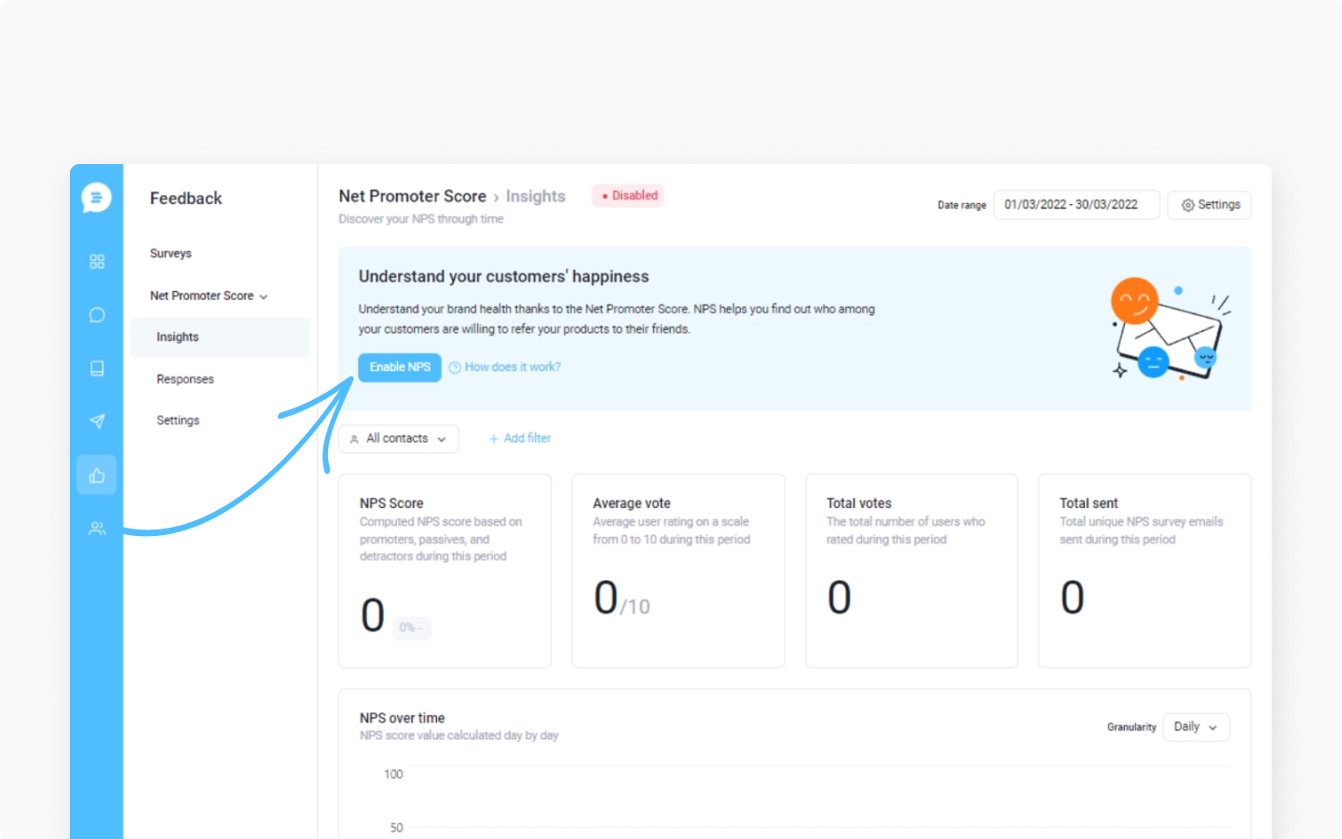Click the Enable NPS button
This screenshot has height=839, width=1342.
[400, 367]
